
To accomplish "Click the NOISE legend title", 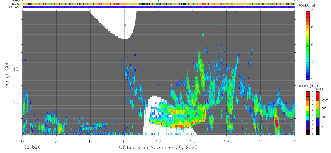I will click(319, 89).
